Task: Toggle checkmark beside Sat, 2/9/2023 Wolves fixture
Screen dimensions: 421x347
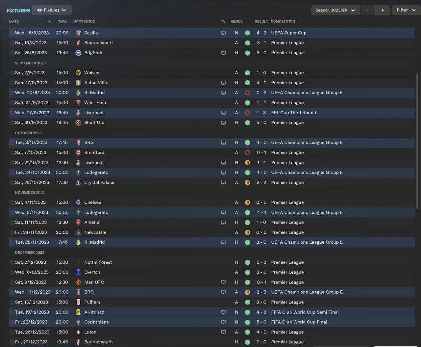Action: click(x=12, y=73)
